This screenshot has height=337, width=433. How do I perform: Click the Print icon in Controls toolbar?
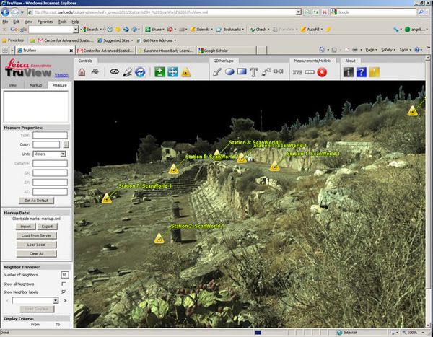point(97,72)
